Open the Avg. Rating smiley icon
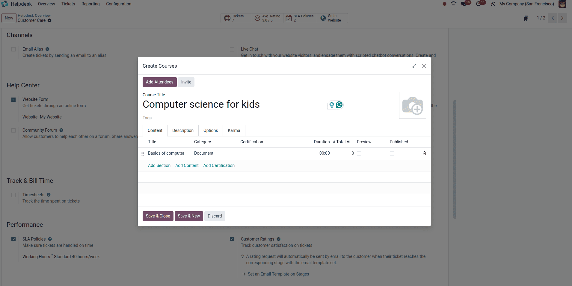 pos(257,18)
